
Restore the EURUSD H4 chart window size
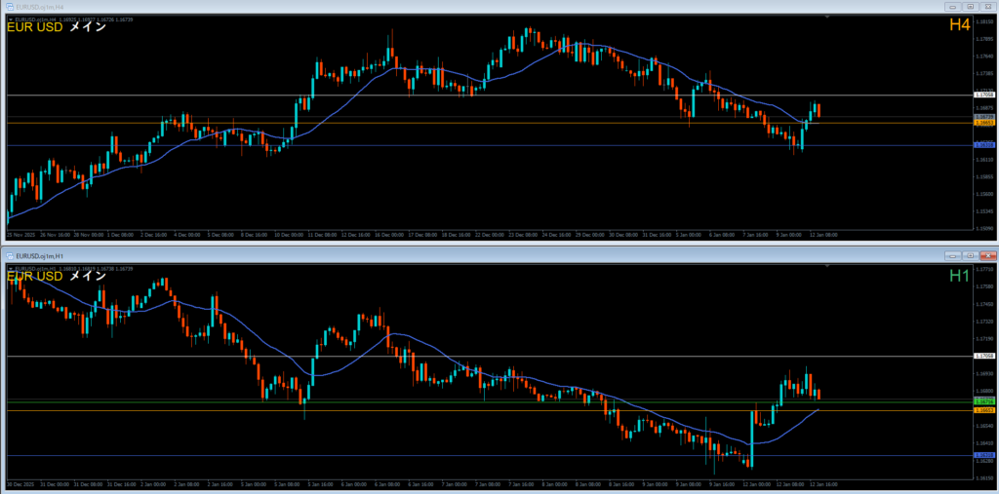coord(970,6)
